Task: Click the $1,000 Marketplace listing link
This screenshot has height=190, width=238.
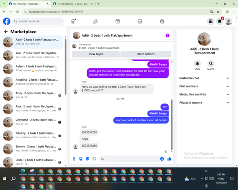Action: coord(99,48)
